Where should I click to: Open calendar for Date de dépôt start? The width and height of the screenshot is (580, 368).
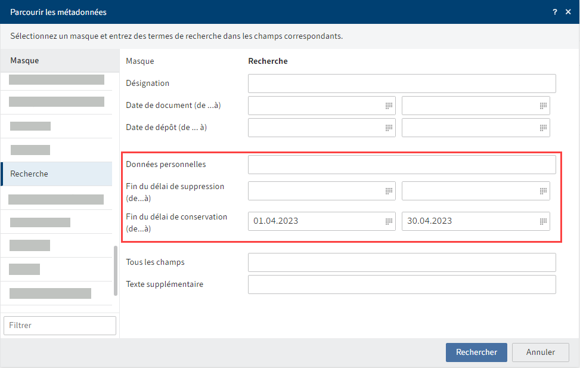click(x=389, y=128)
